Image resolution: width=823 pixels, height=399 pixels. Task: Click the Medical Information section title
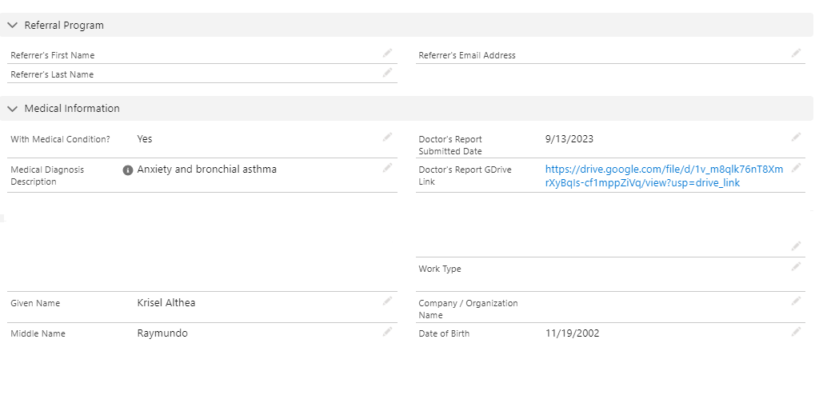(72, 108)
